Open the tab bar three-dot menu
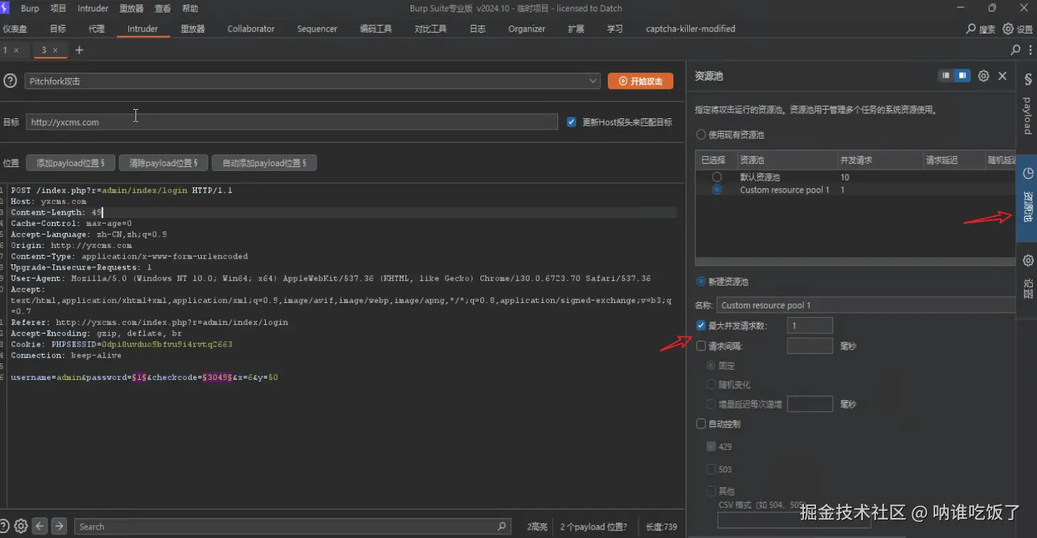This screenshot has height=538, width=1037. [x=1031, y=50]
